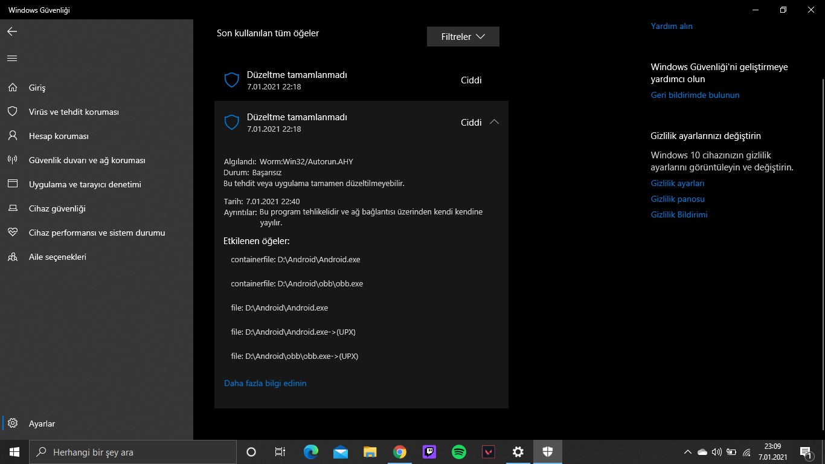Open Task View on taskbar

[280, 452]
